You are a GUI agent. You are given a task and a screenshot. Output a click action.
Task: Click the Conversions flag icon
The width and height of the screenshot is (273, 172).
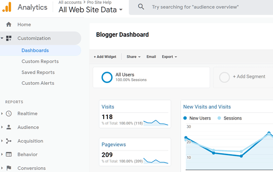tap(9, 168)
